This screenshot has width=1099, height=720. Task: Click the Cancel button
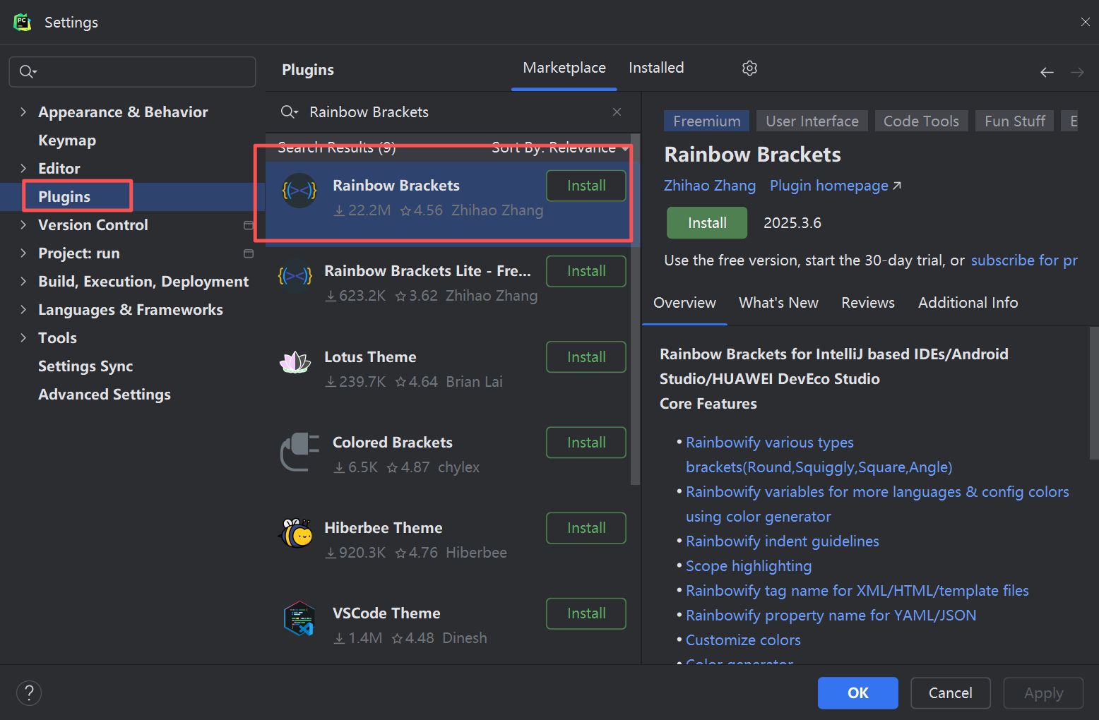coord(950,693)
